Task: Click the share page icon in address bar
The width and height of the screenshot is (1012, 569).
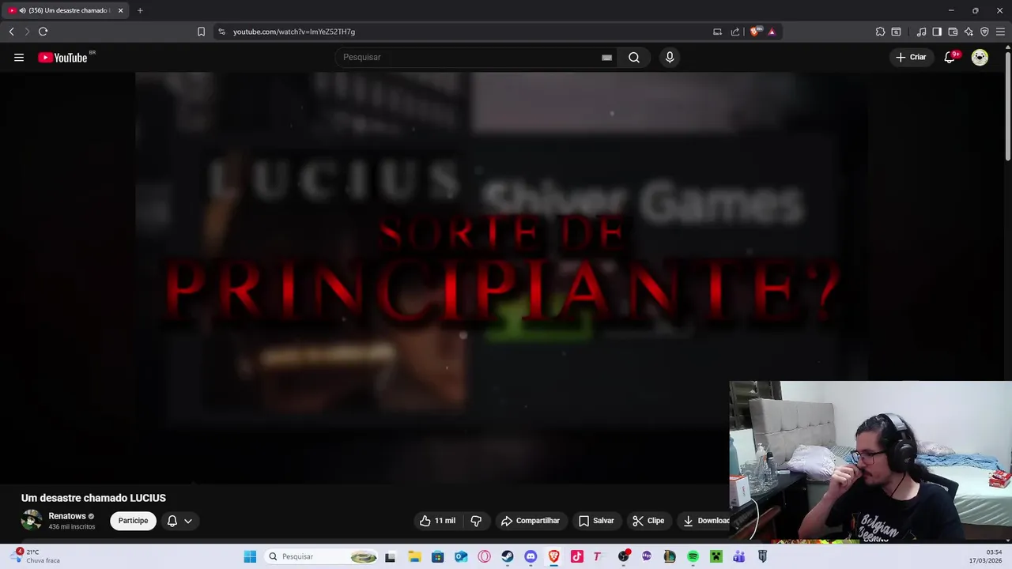Action: point(735,32)
